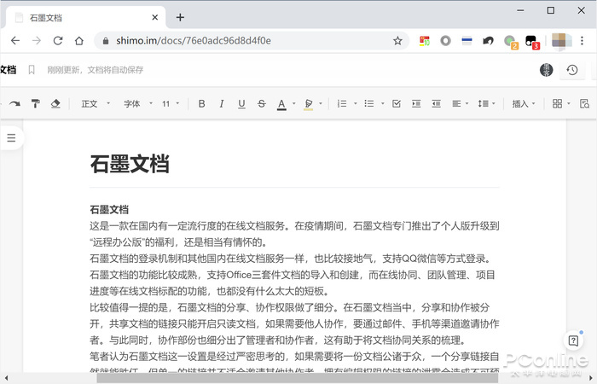Open the help question mark button
Image resolution: width=597 pixels, height=384 pixels.
(574, 340)
